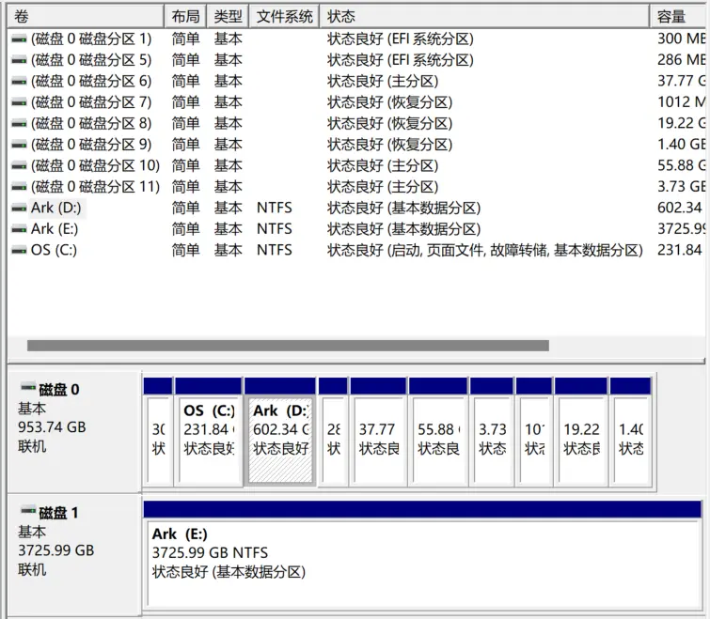This screenshot has width=710, height=619.
Task: Click the 19.22 G capacity cell in list
Action: tap(682, 123)
